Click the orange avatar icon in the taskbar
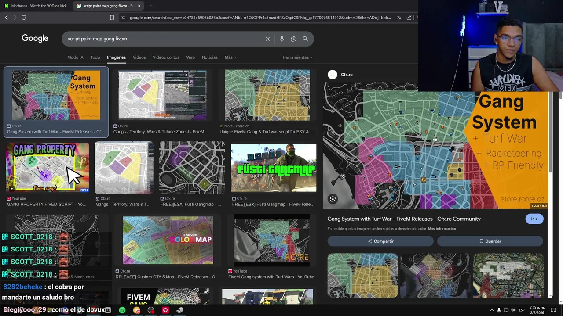Viewport: 563px width, 316px height. tap(137, 310)
